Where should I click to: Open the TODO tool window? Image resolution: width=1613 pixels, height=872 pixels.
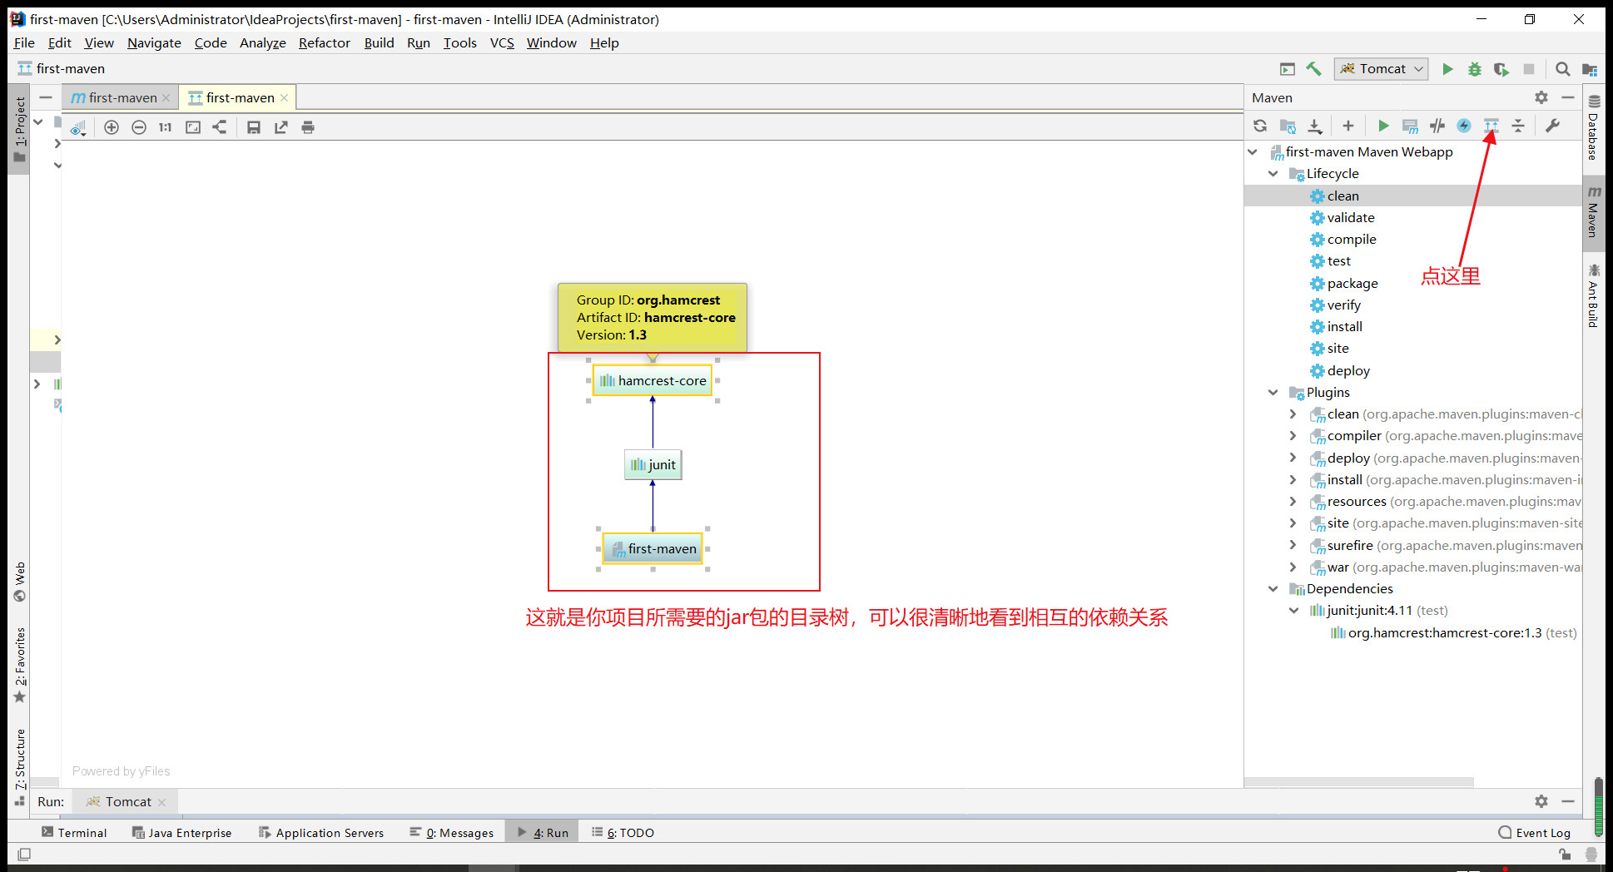point(623,832)
